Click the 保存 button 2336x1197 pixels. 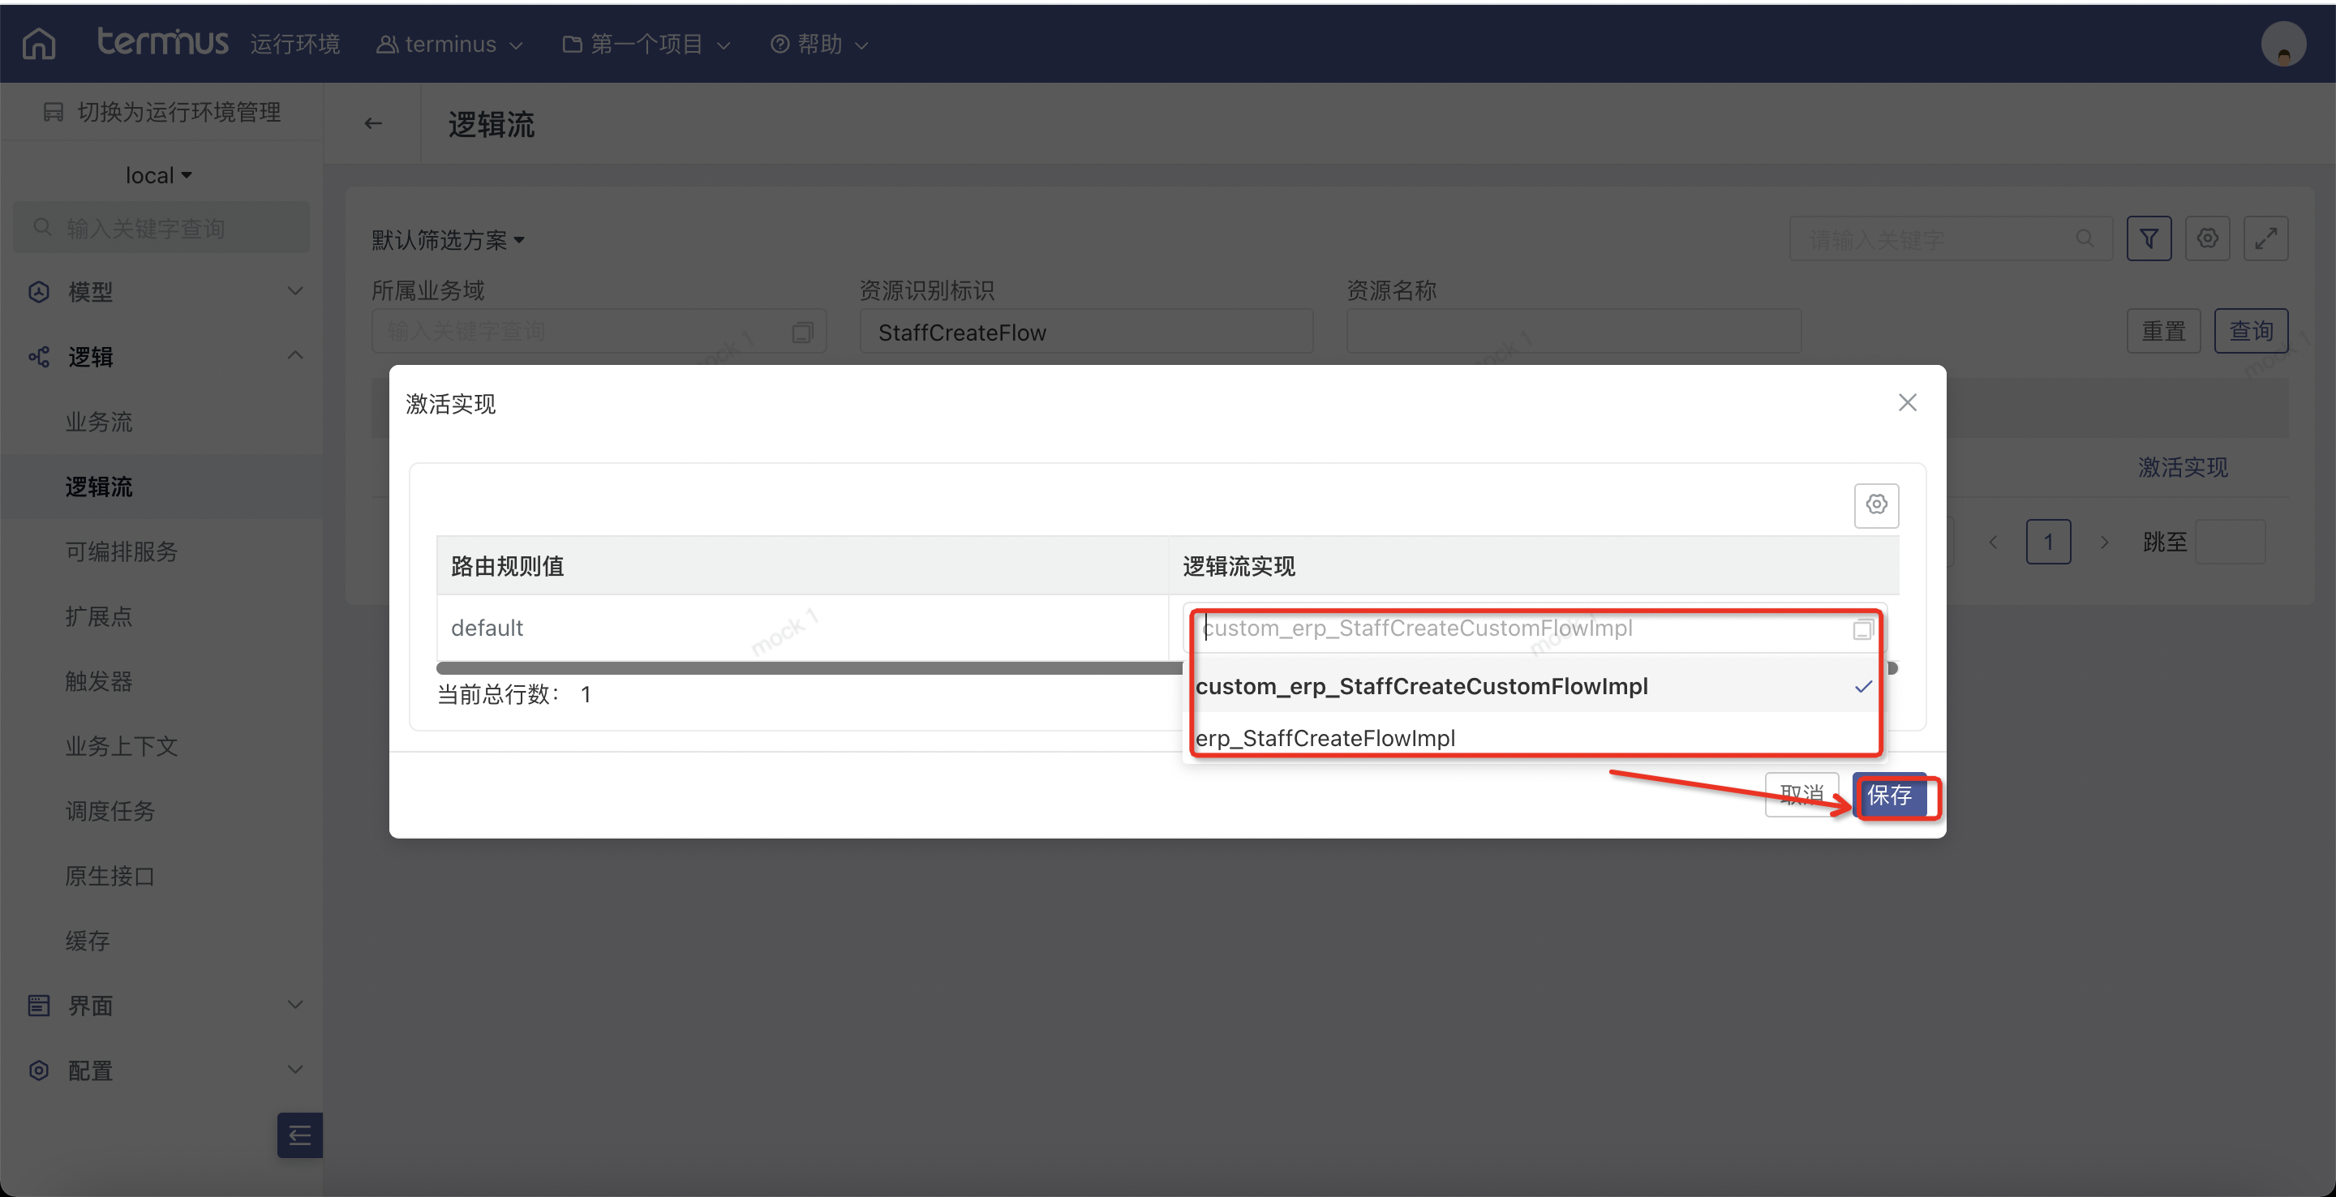(x=1890, y=796)
